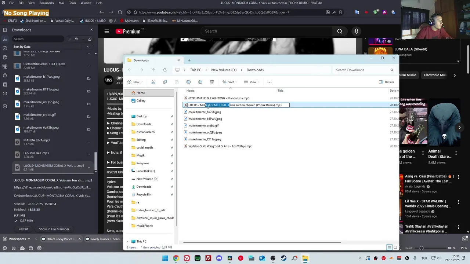Expand This PC in Explorer navigation tree

tap(127, 241)
